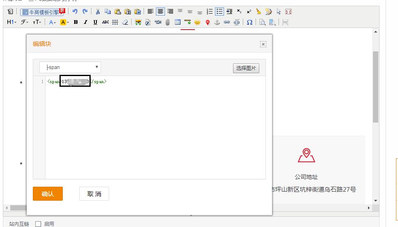The height and width of the screenshot is (227, 398).
Task: Insert an emoticon smiley
Action: pyautogui.click(x=197, y=22)
